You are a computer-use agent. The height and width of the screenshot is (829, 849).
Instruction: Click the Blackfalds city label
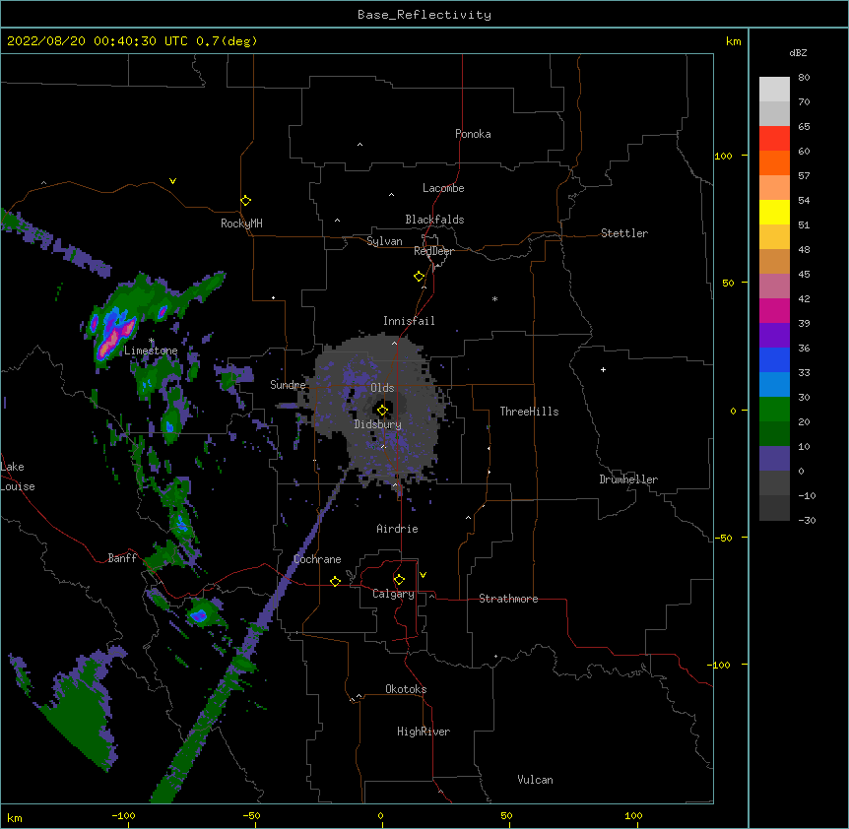pyautogui.click(x=434, y=220)
